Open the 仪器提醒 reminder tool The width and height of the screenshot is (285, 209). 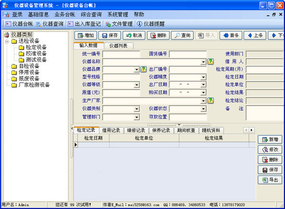(x=149, y=24)
